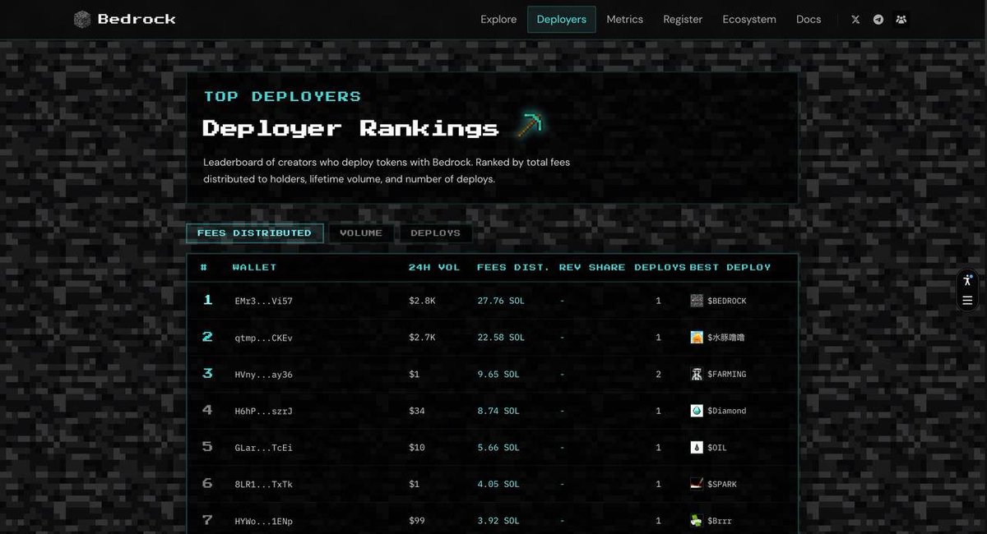This screenshot has width=987, height=534.
Task: Click the rank 1 number
Action: (208, 300)
